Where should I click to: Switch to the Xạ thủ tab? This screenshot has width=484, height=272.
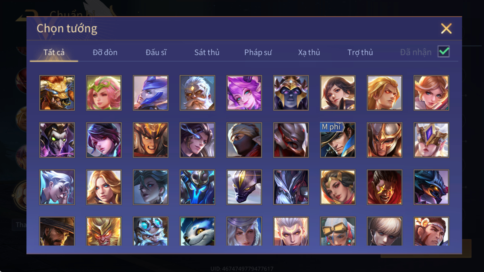coord(309,52)
